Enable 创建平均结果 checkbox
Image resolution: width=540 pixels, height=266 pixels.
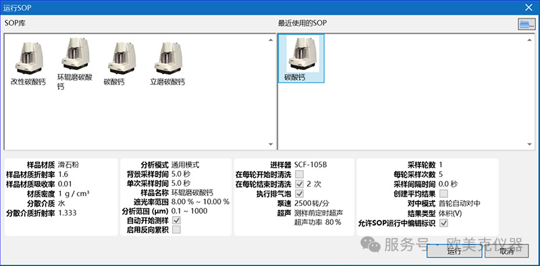pyautogui.click(x=444, y=193)
